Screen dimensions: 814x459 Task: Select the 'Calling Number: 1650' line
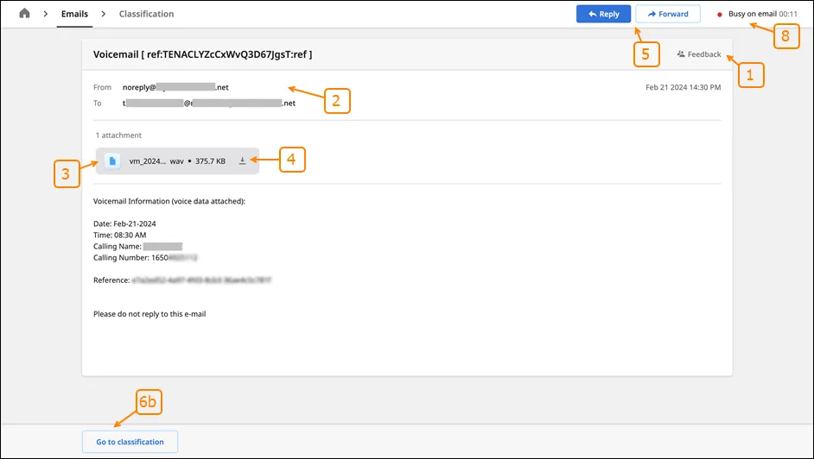(x=145, y=257)
